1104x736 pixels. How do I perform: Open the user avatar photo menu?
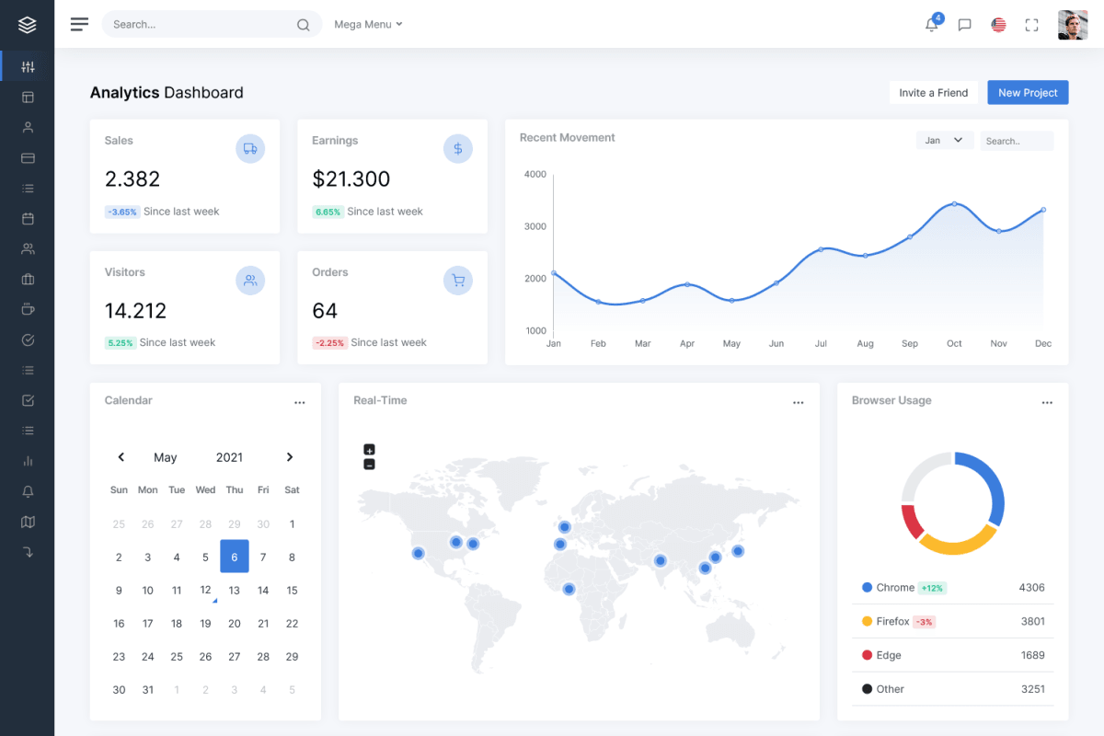1073,25
